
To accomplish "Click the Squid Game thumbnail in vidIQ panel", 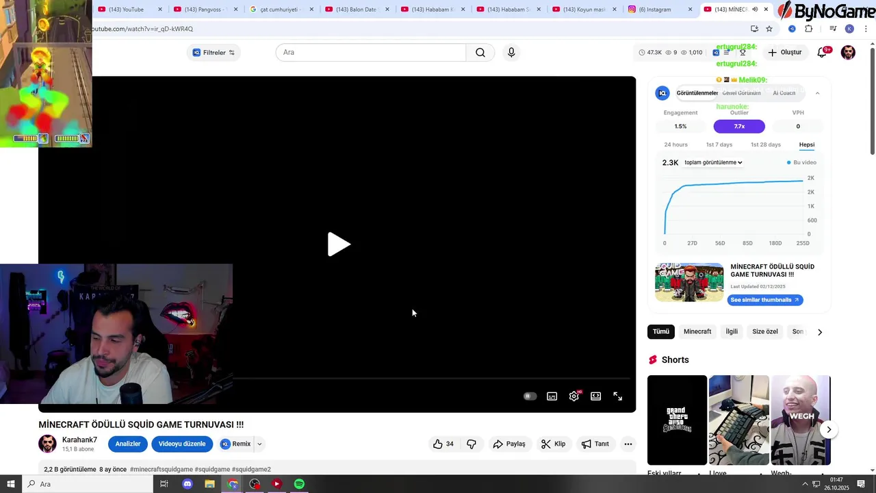I will point(689,282).
